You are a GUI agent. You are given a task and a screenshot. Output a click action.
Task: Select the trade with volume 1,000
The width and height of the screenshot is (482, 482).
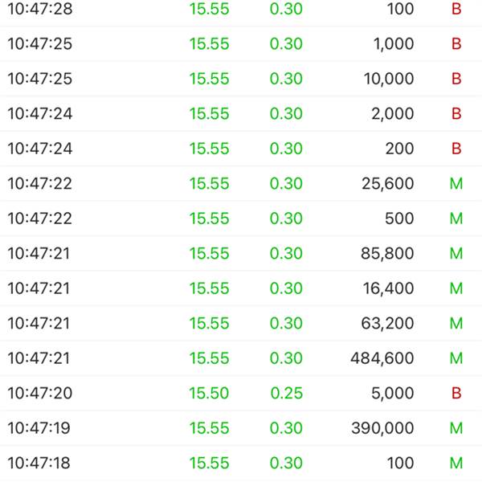(x=394, y=44)
